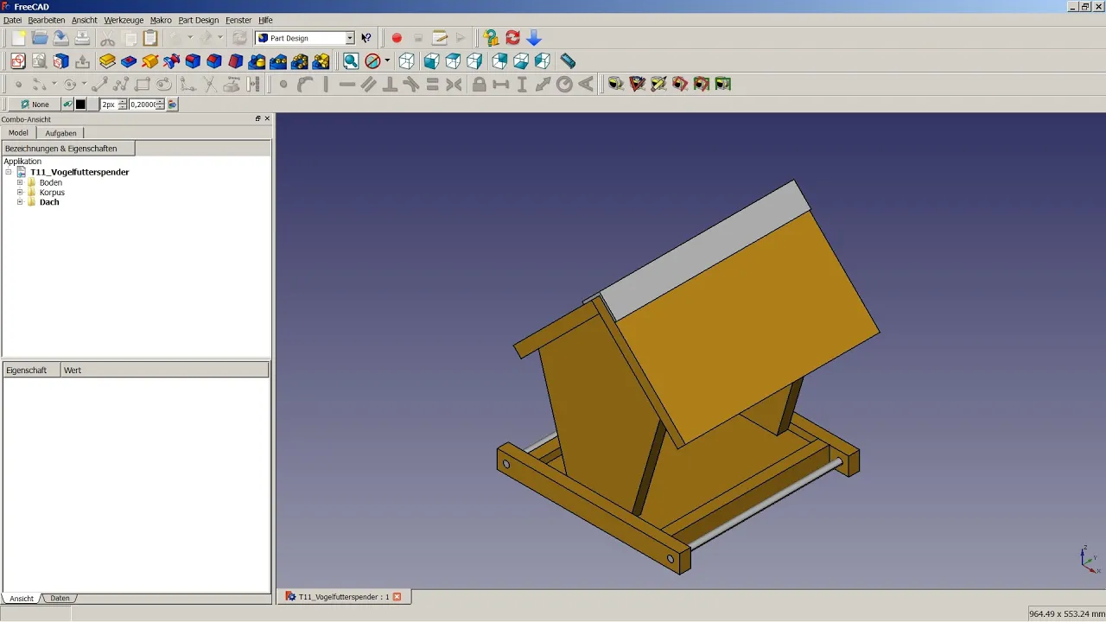The width and height of the screenshot is (1106, 622).
Task: Open the Part Design workbench selector
Action: point(305,38)
